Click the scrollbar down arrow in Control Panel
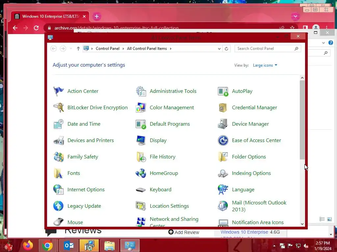337x252 pixels. [x=302, y=224]
